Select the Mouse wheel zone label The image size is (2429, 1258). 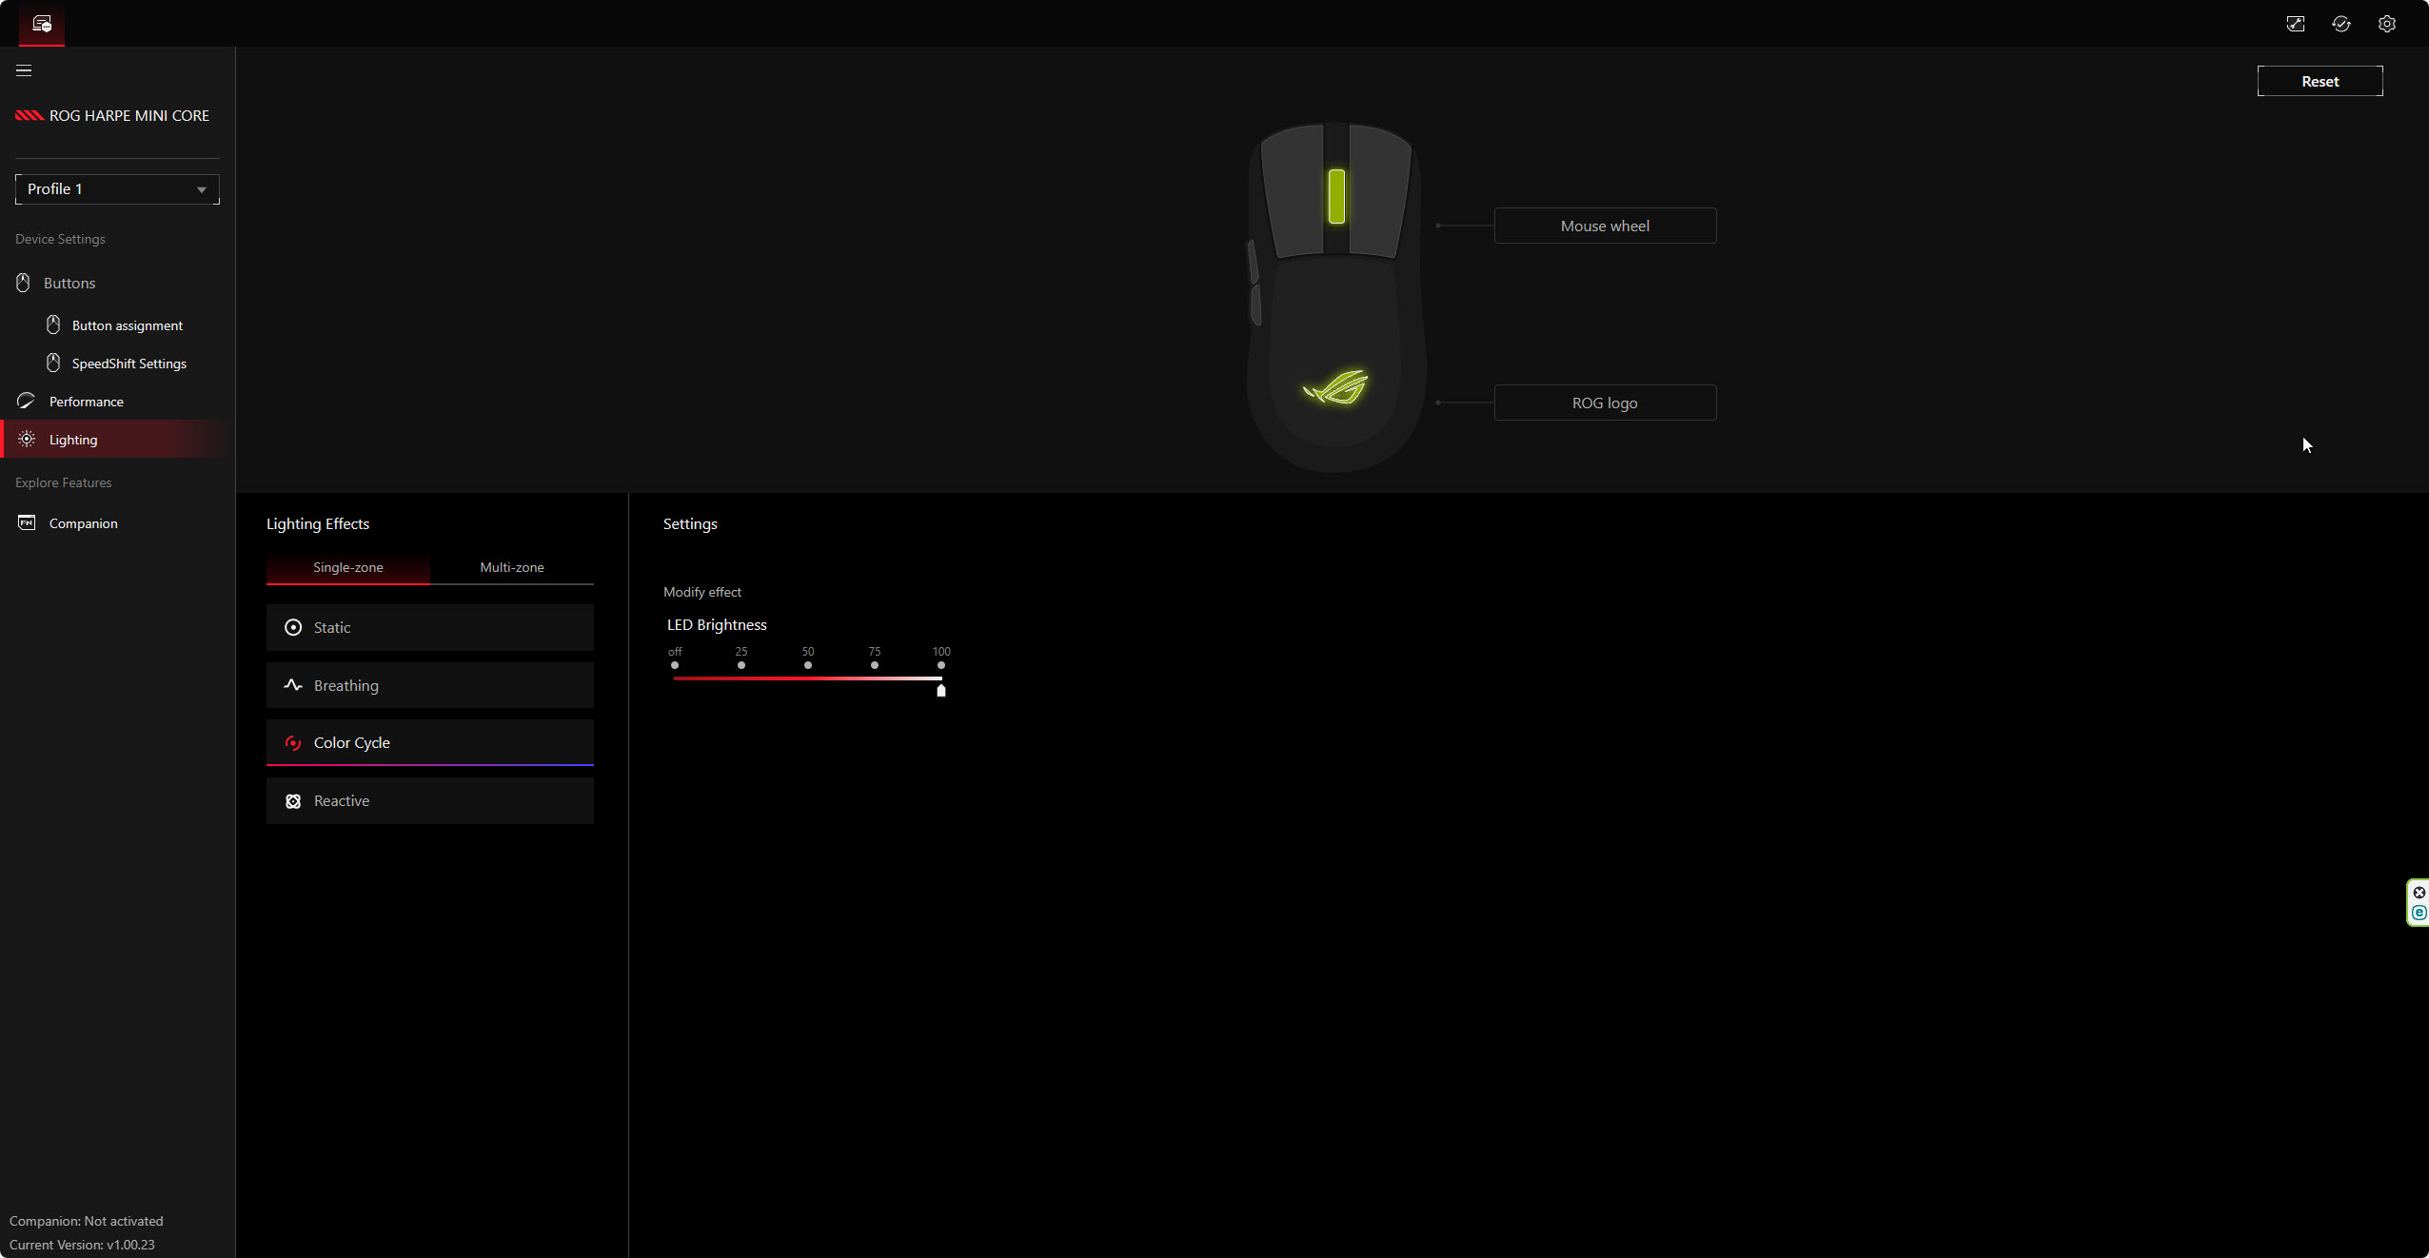pyautogui.click(x=1605, y=226)
